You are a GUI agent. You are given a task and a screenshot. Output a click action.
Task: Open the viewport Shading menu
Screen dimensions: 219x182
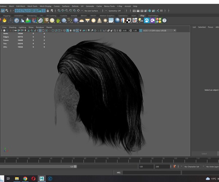click(12, 27)
